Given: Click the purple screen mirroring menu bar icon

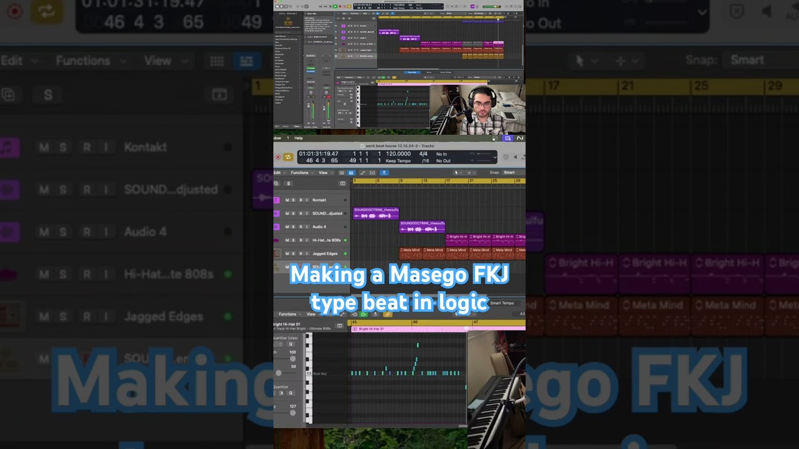Looking at the screenshot, I should pos(508,138).
